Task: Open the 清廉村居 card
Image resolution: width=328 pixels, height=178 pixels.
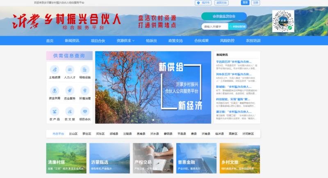Action: click(x=66, y=158)
